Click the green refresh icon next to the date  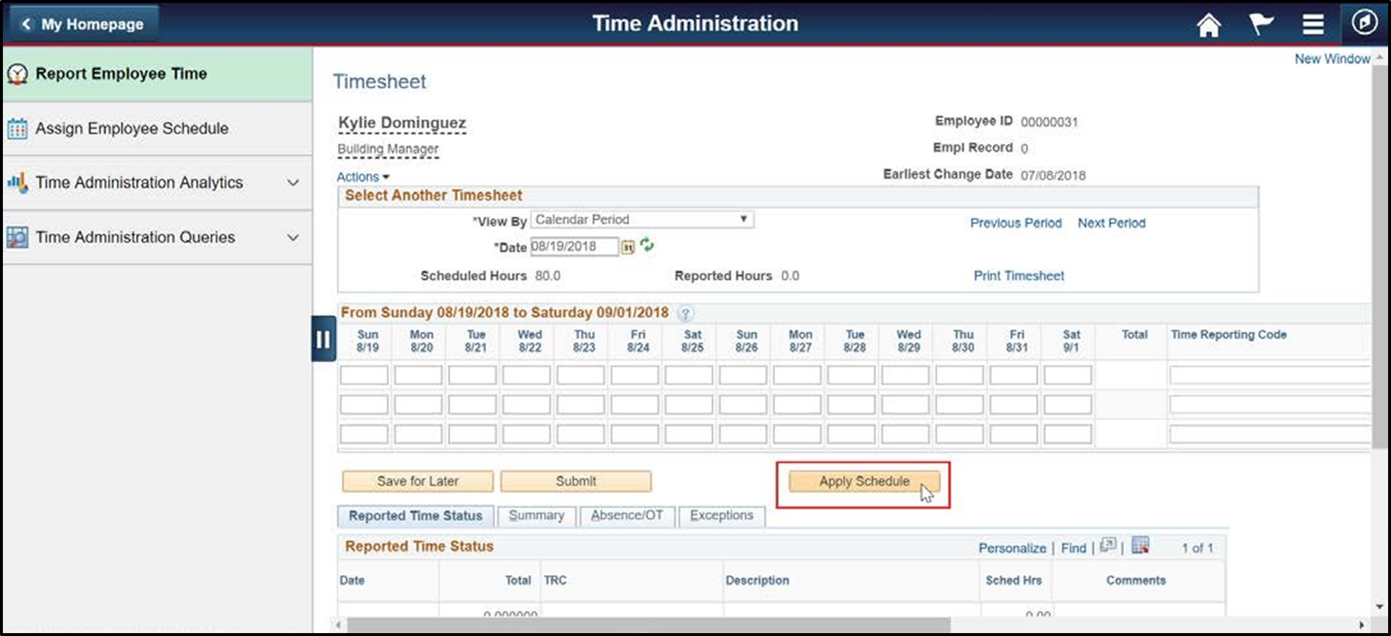click(647, 246)
